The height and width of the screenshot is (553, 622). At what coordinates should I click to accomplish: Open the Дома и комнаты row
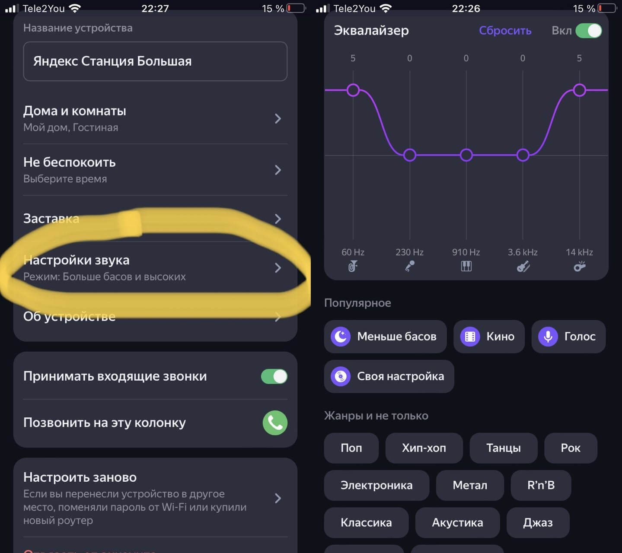coord(155,118)
